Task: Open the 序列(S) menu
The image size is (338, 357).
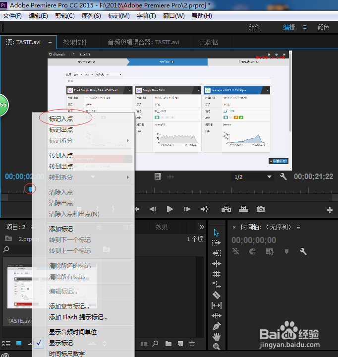Action: (x=91, y=16)
